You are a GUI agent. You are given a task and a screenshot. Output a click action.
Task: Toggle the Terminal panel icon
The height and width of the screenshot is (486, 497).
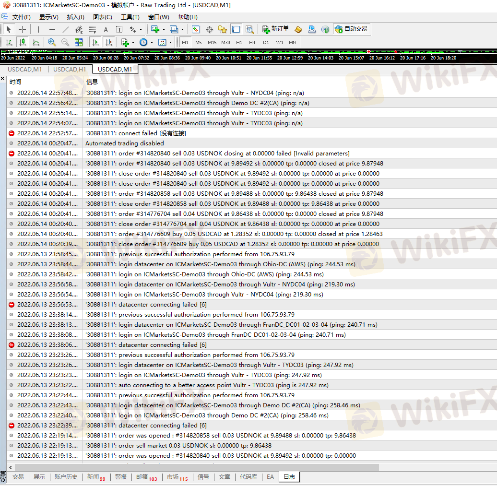(236, 29)
